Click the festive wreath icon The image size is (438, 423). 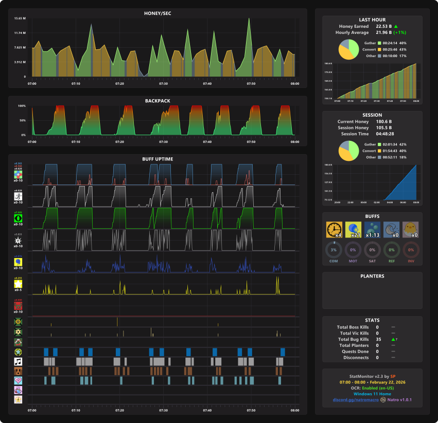[x=18, y=342]
